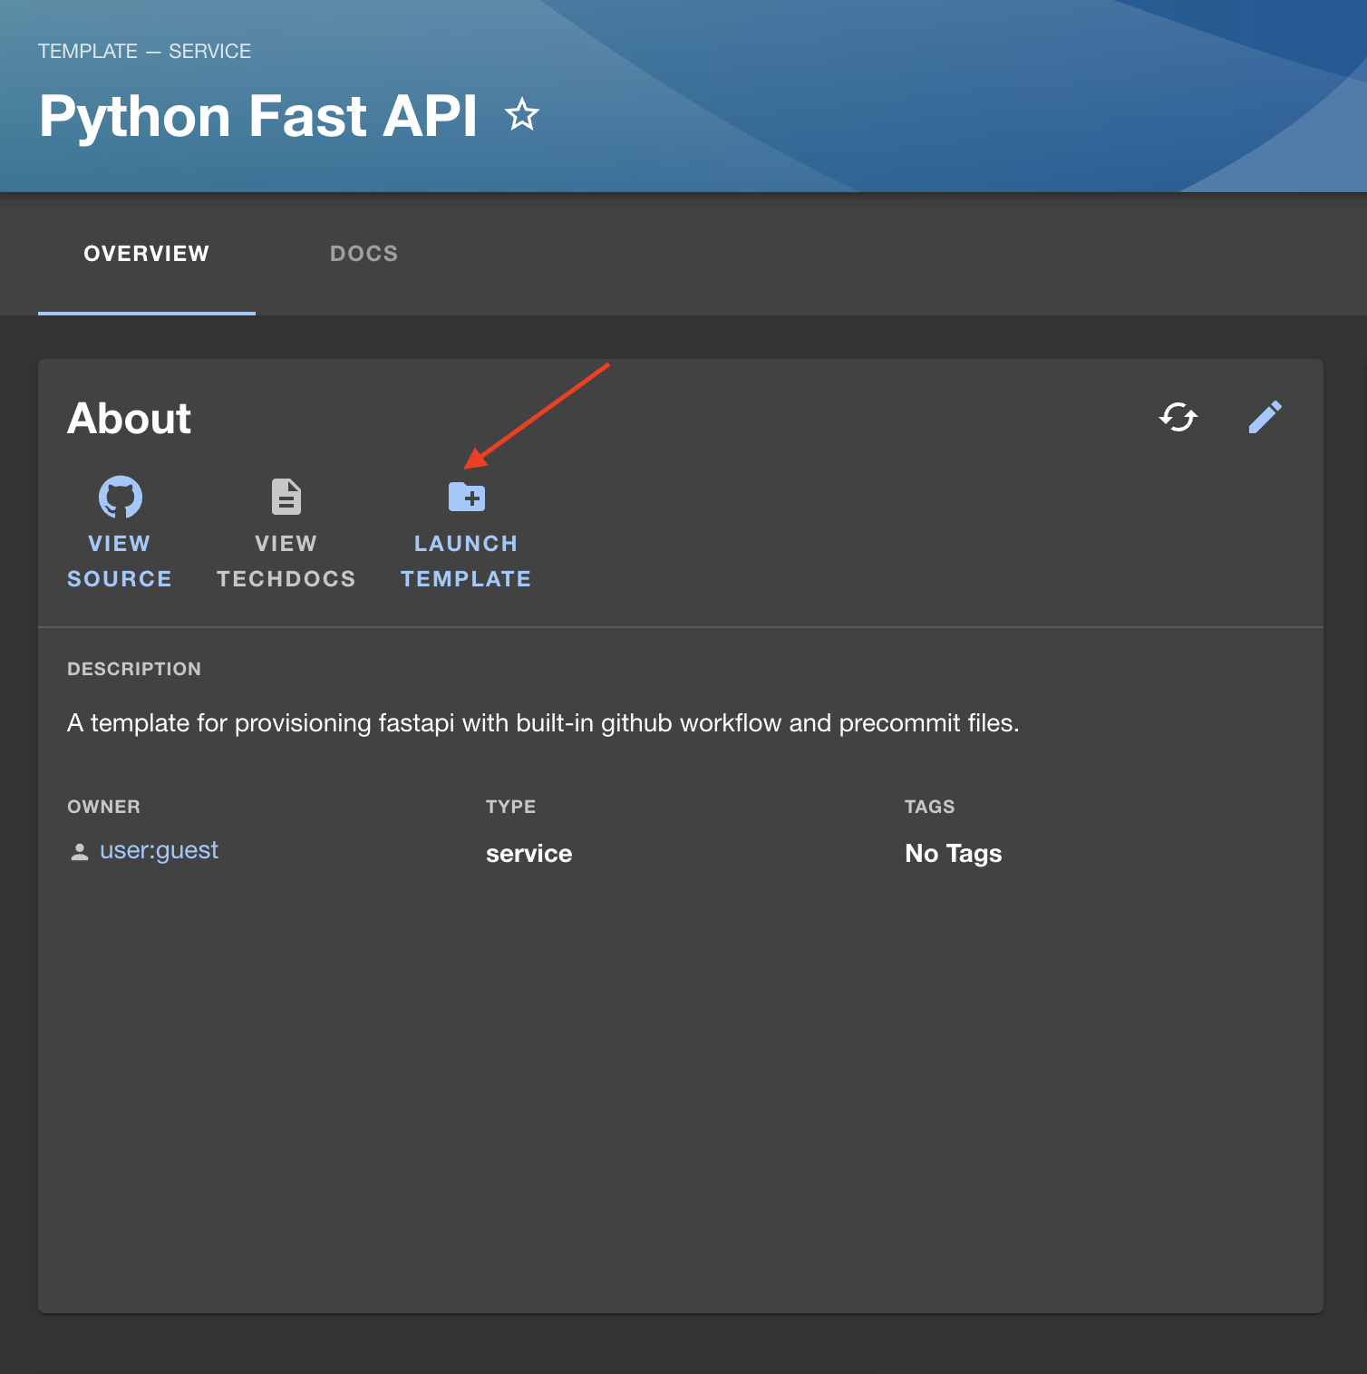Click the Python Fast API page title

click(258, 116)
